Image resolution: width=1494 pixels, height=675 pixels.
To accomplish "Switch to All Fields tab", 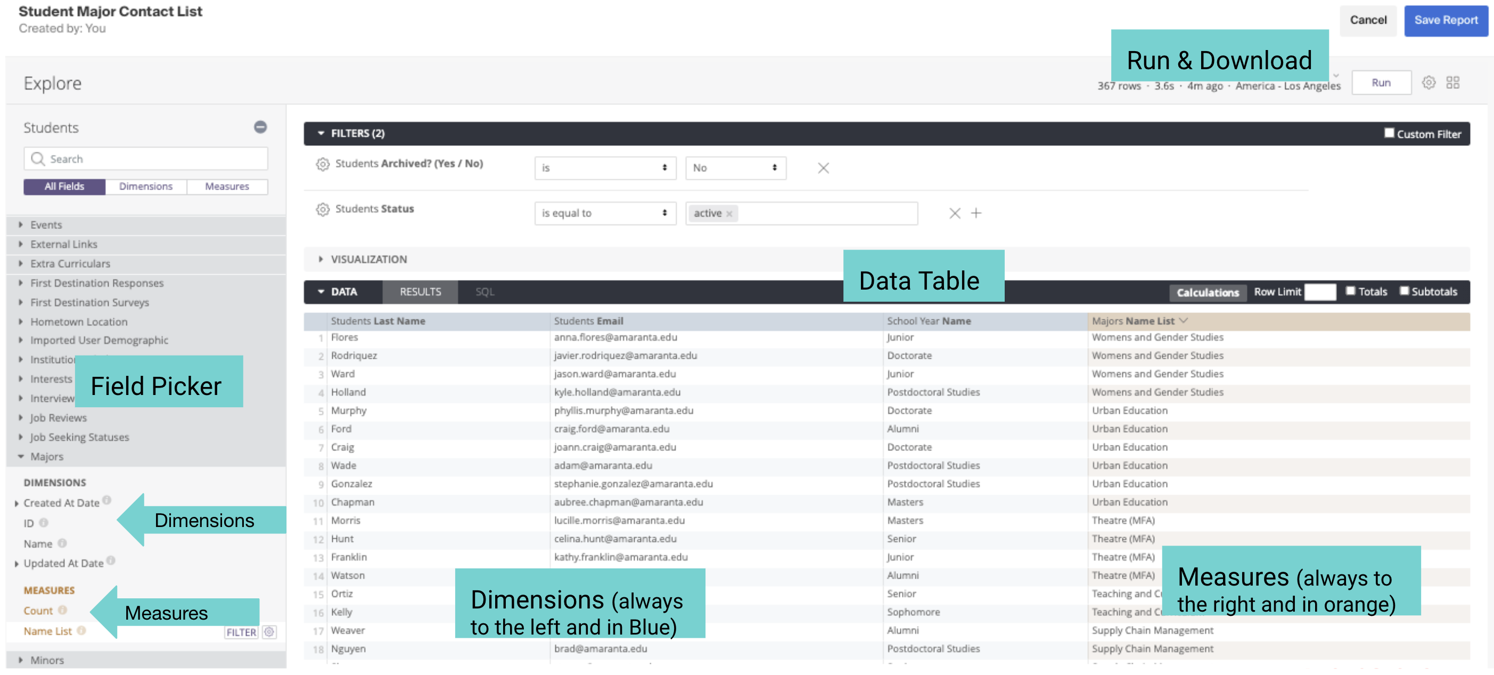I will click(64, 187).
